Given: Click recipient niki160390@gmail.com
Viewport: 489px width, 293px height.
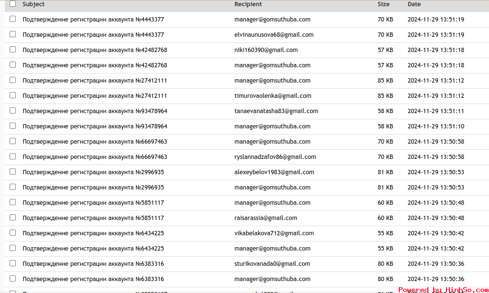Looking at the screenshot, I should pyautogui.click(x=266, y=50).
